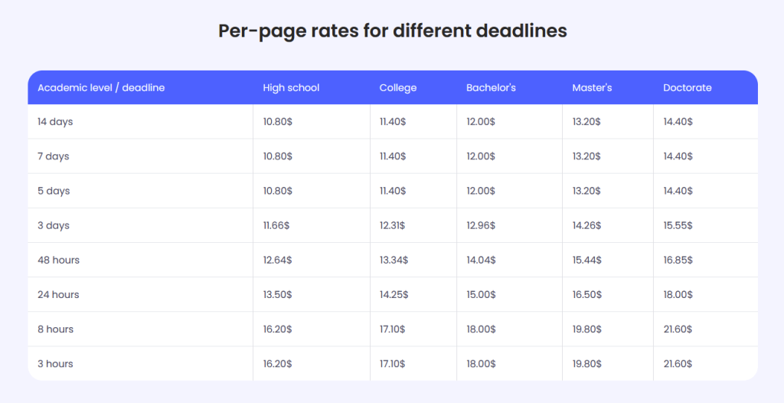Click the 15.00$ Bachelor's price for 24 hours

(x=481, y=294)
